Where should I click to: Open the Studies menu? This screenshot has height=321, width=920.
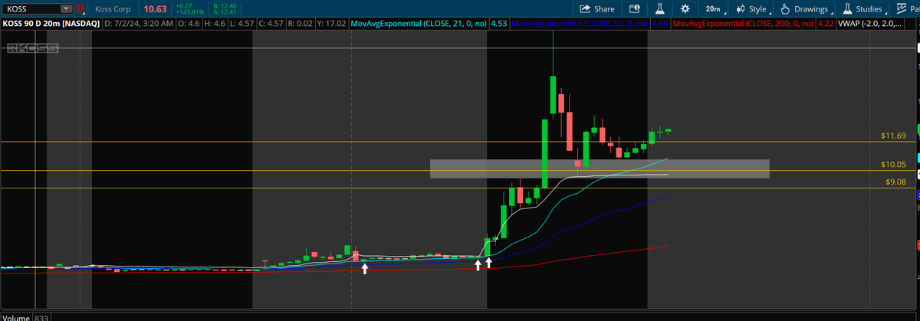coord(866,9)
